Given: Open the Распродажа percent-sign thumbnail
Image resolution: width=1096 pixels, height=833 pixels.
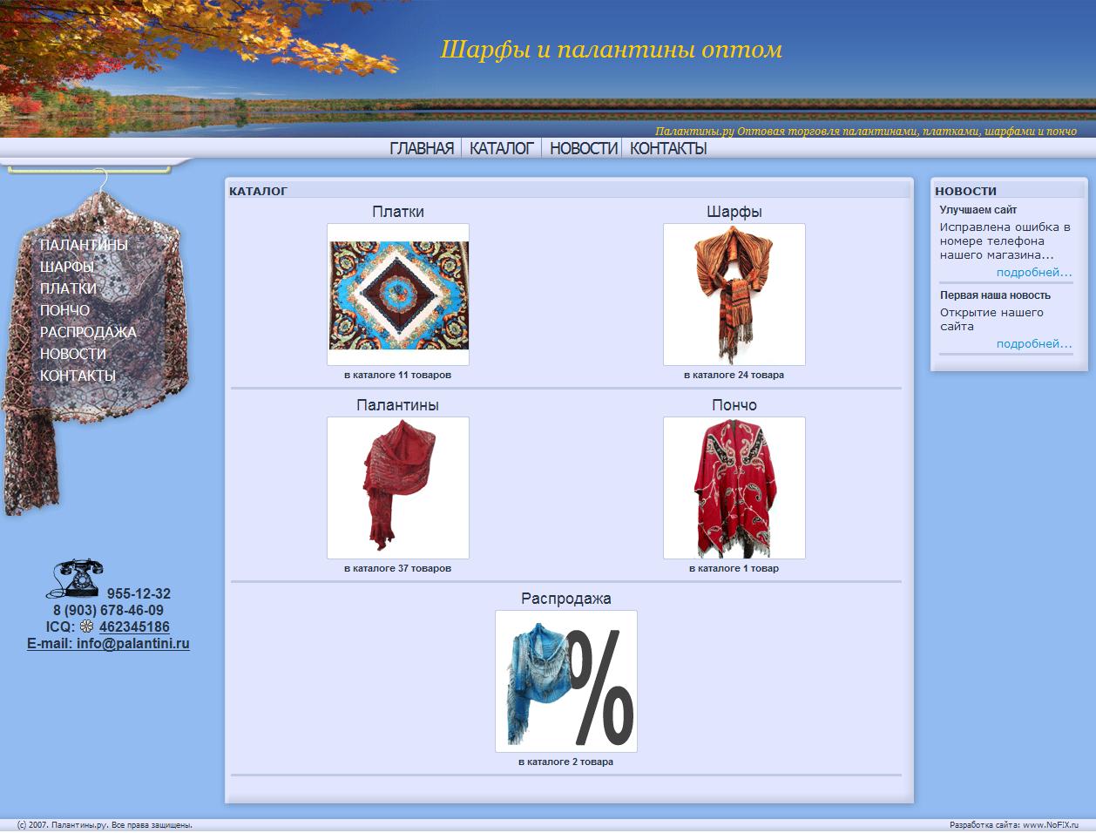Looking at the screenshot, I should [566, 682].
